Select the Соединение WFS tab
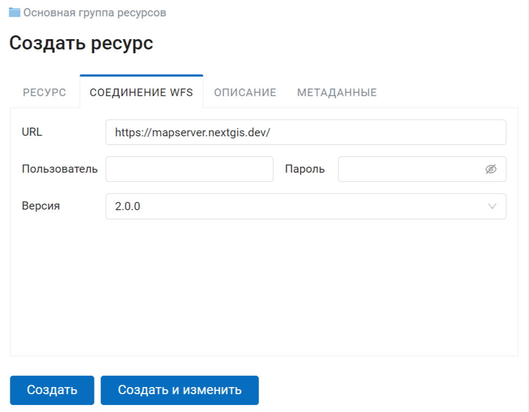This screenshot has width=529, height=412. (x=141, y=92)
